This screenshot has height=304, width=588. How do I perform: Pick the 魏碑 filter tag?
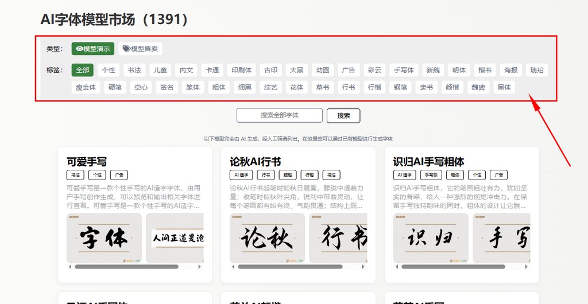point(478,87)
